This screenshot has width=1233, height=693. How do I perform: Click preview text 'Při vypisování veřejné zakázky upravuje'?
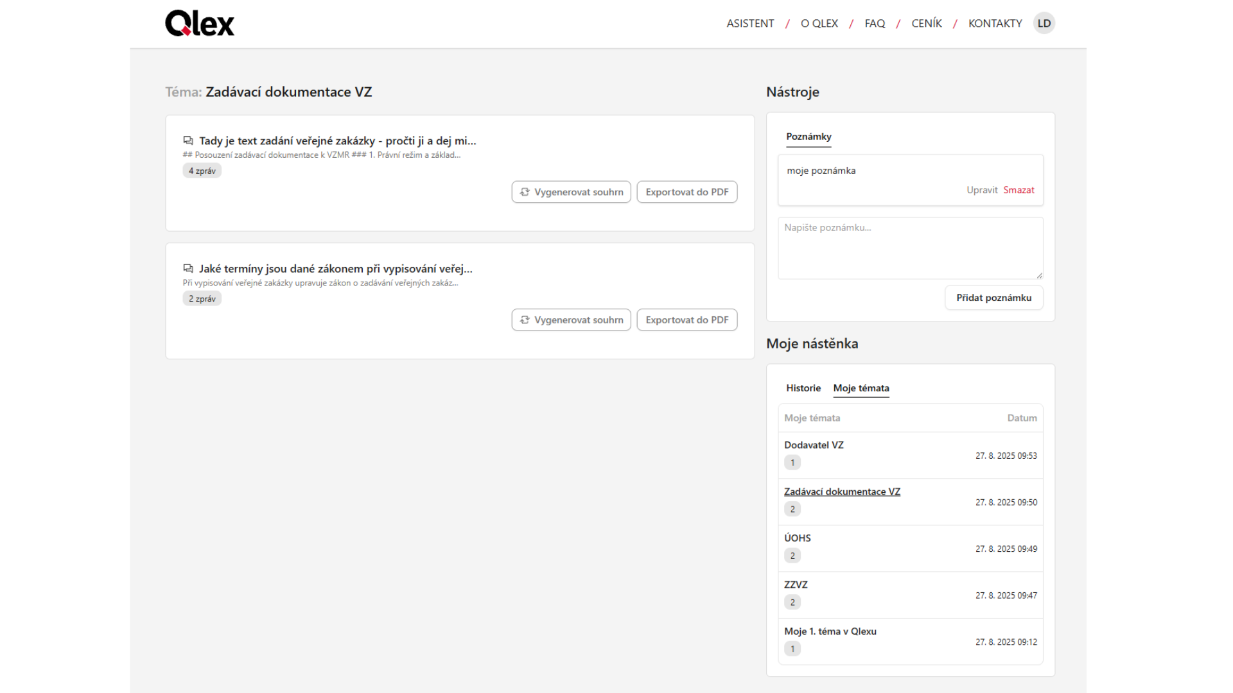tap(320, 283)
